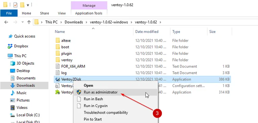The image size is (258, 123).
Task: Click the address bar folder icon
Action: point(37,22)
